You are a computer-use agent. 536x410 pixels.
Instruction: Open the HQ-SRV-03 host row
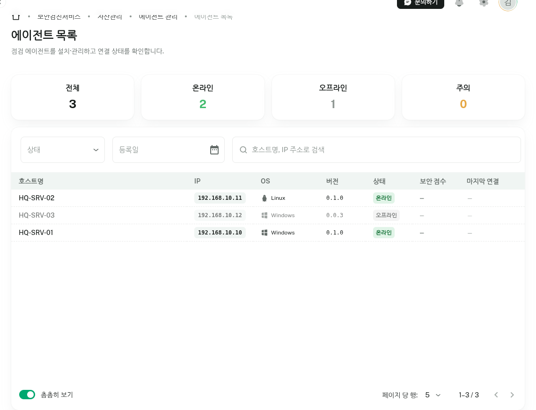coord(268,215)
